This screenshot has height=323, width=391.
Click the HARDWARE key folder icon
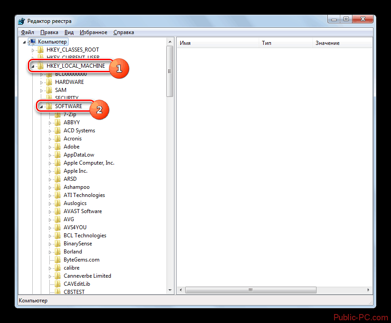(x=49, y=82)
